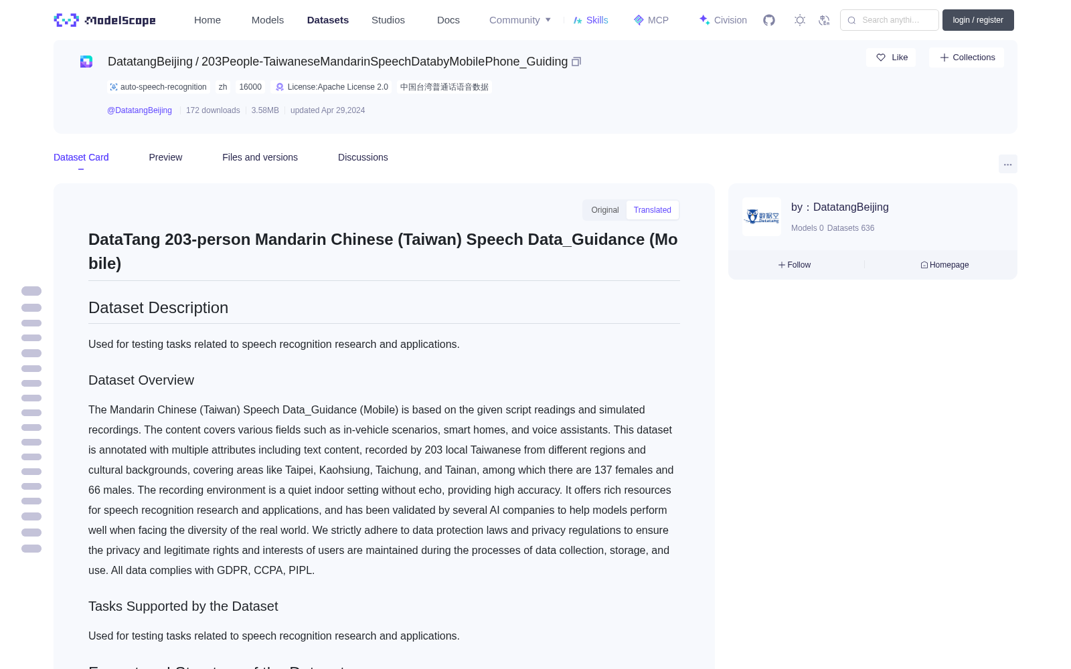Open the GitHub repository icon
Screen dimensions: 1071x669
pos(769,20)
